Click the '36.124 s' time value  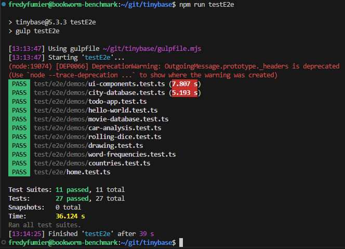(70, 216)
